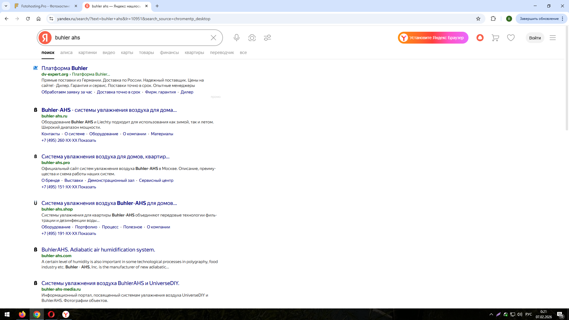Open Buhler-AHS системы увлажнения result

[109, 110]
